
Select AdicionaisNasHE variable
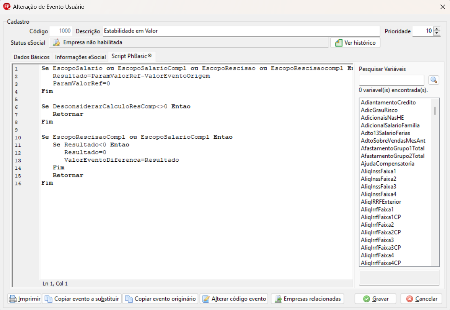pyautogui.click(x=382, y=118)
